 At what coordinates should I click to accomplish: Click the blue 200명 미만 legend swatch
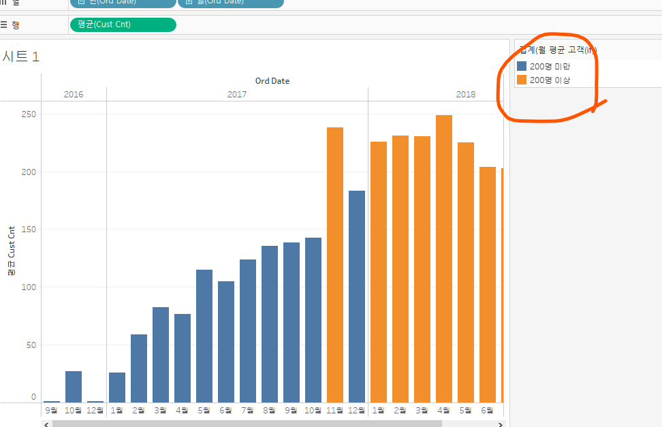(522, 66)
